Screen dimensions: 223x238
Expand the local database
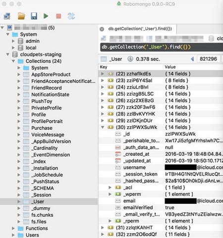(13, 48)
